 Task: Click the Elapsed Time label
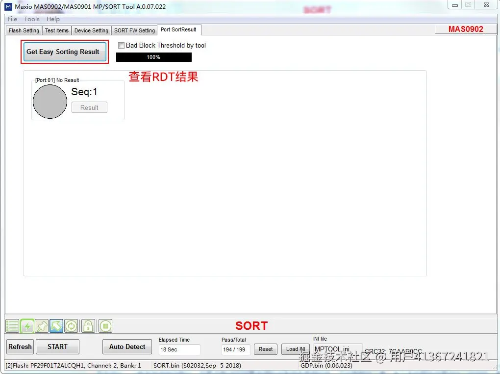(x=174, y=340)
